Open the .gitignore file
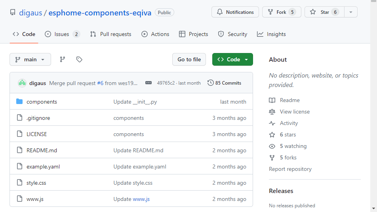This screenshot has height=212, width=377. pyautogui.click(x=38, y=118)
